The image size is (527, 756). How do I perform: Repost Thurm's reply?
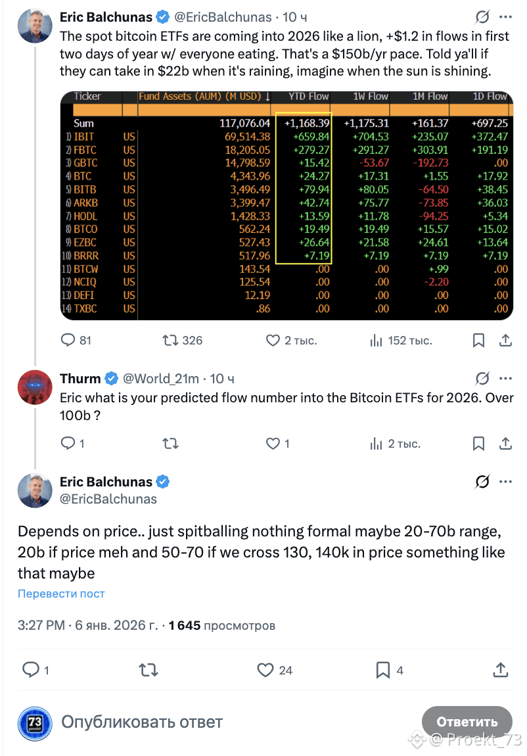tap(170, 444)
